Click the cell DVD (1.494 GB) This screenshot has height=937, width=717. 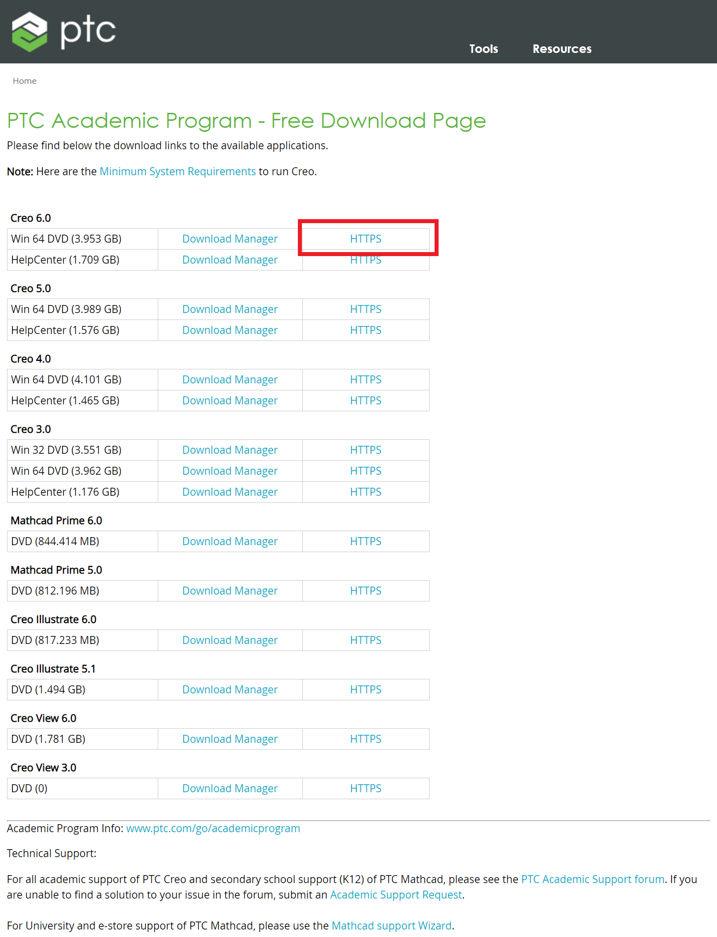pos(82,689)
